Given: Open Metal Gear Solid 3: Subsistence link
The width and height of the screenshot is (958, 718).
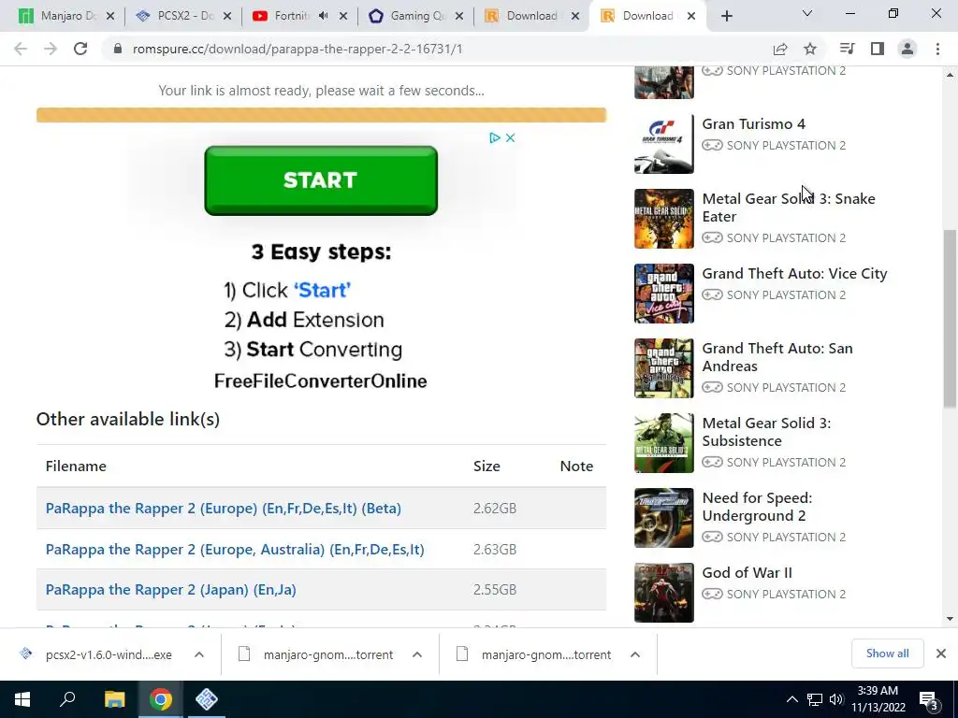Looking at the screenshot, I should coord(766,432).
